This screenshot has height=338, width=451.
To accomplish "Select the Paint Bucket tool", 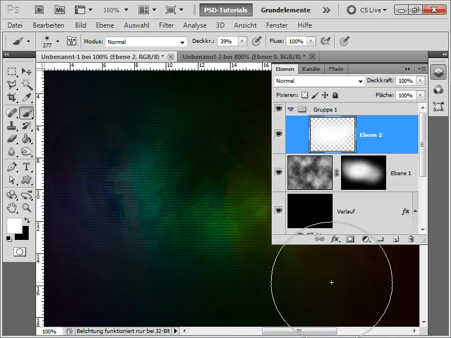I will coord(26,139).
